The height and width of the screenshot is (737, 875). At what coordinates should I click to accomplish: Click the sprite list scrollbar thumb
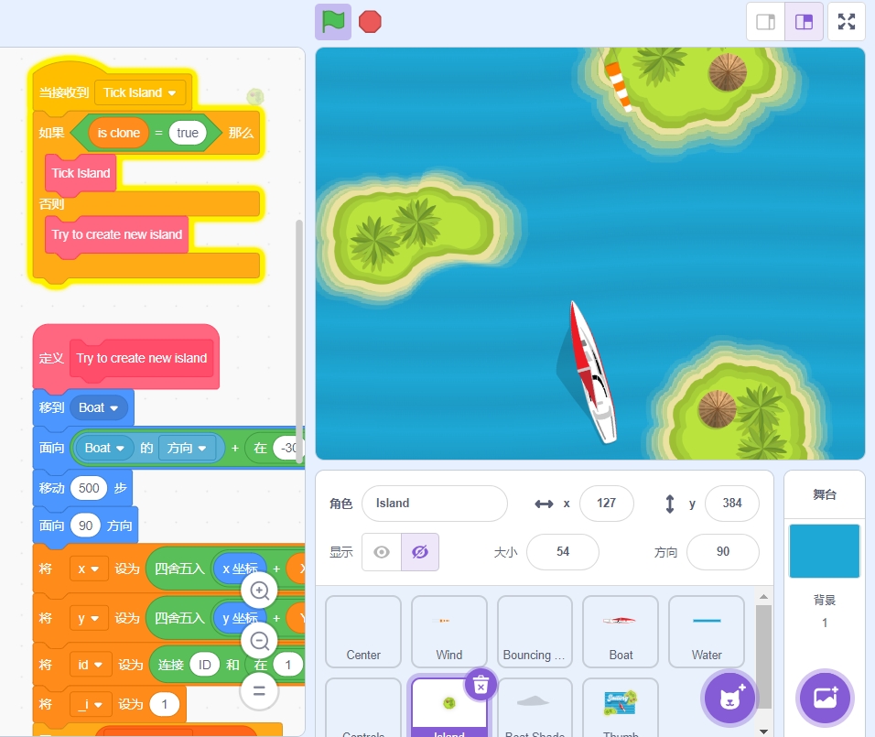coord(764,656)
